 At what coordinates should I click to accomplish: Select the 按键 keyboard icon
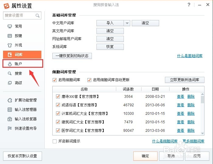click(10, 36)
